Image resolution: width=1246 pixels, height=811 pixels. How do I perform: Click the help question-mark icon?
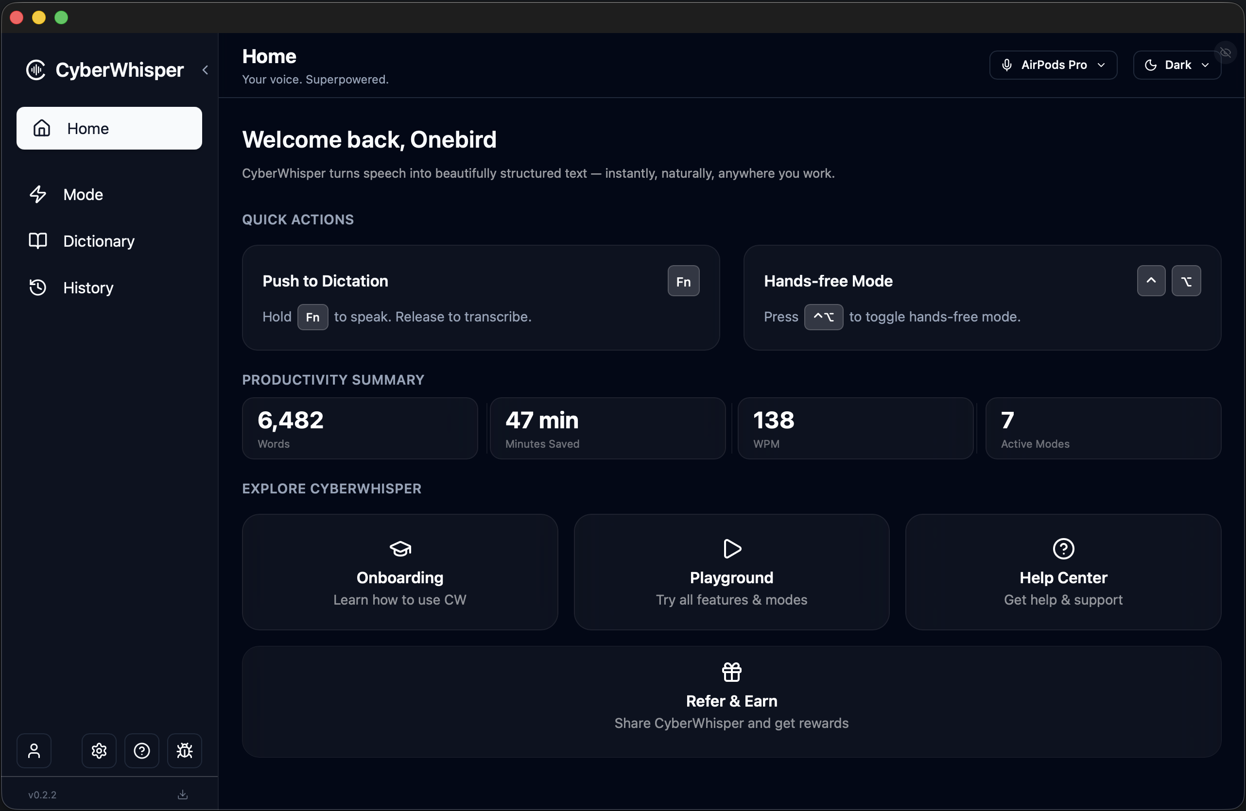click(141, 750)
